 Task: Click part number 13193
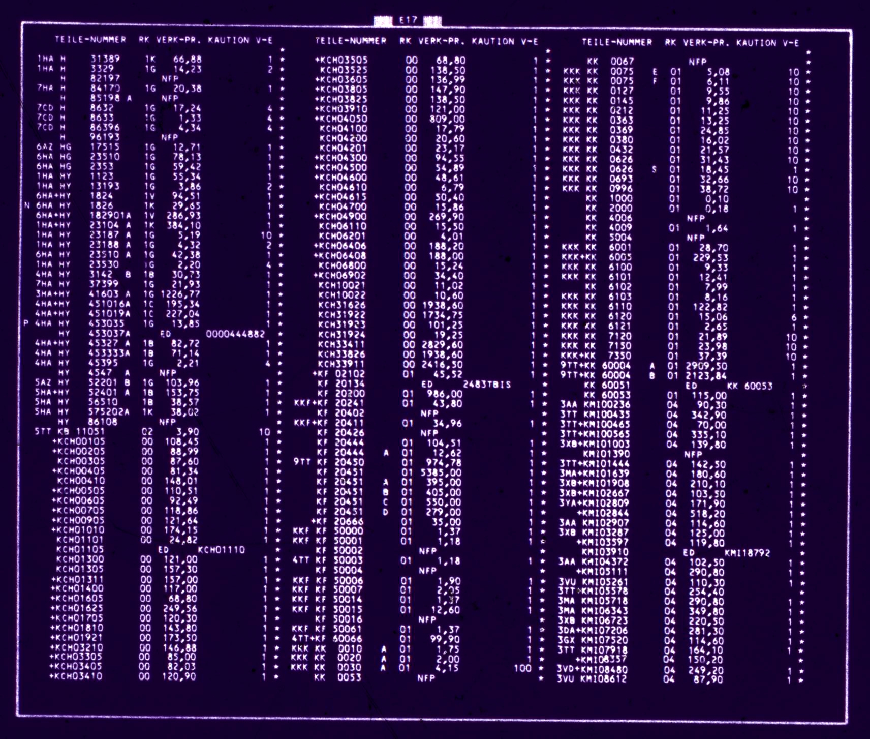pos(105,186)
